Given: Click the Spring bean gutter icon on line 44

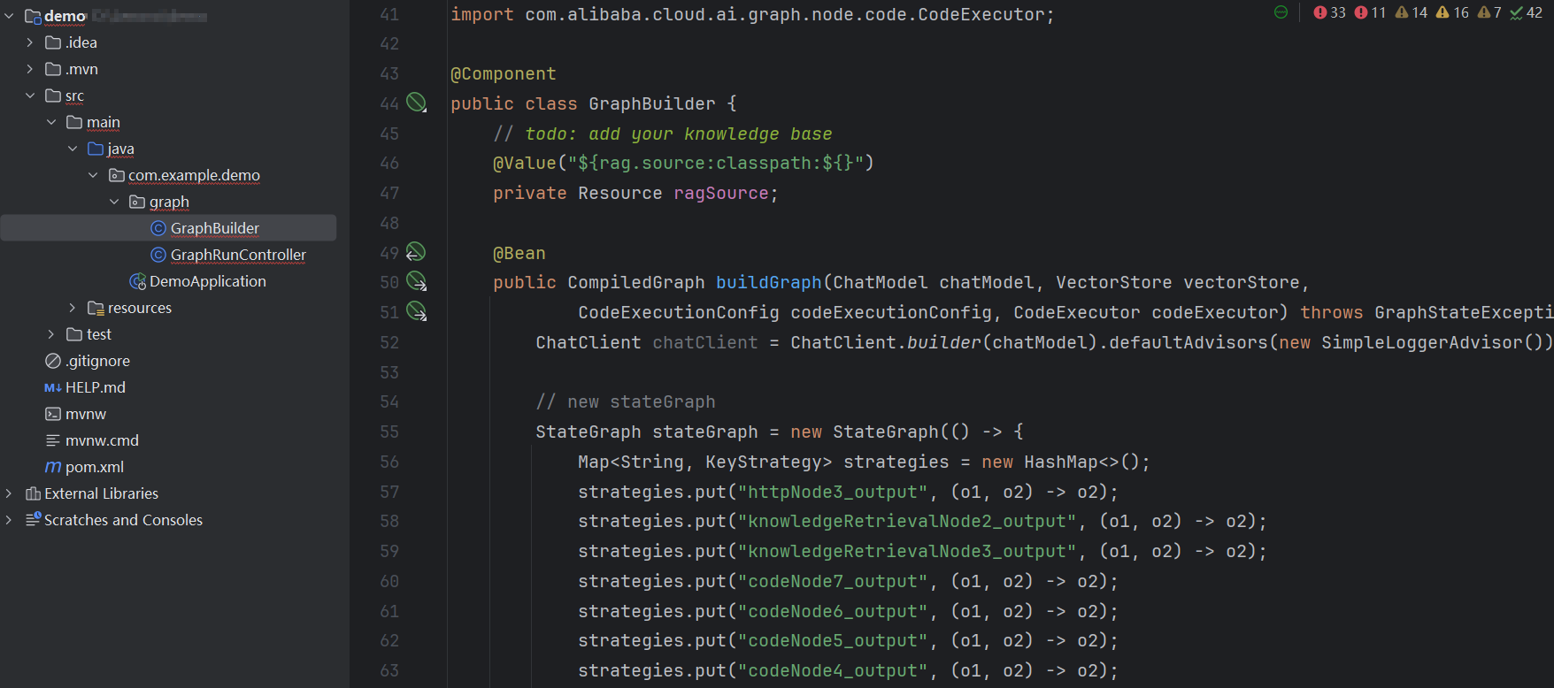Looking at the screenshot, I should click(416, 103).
